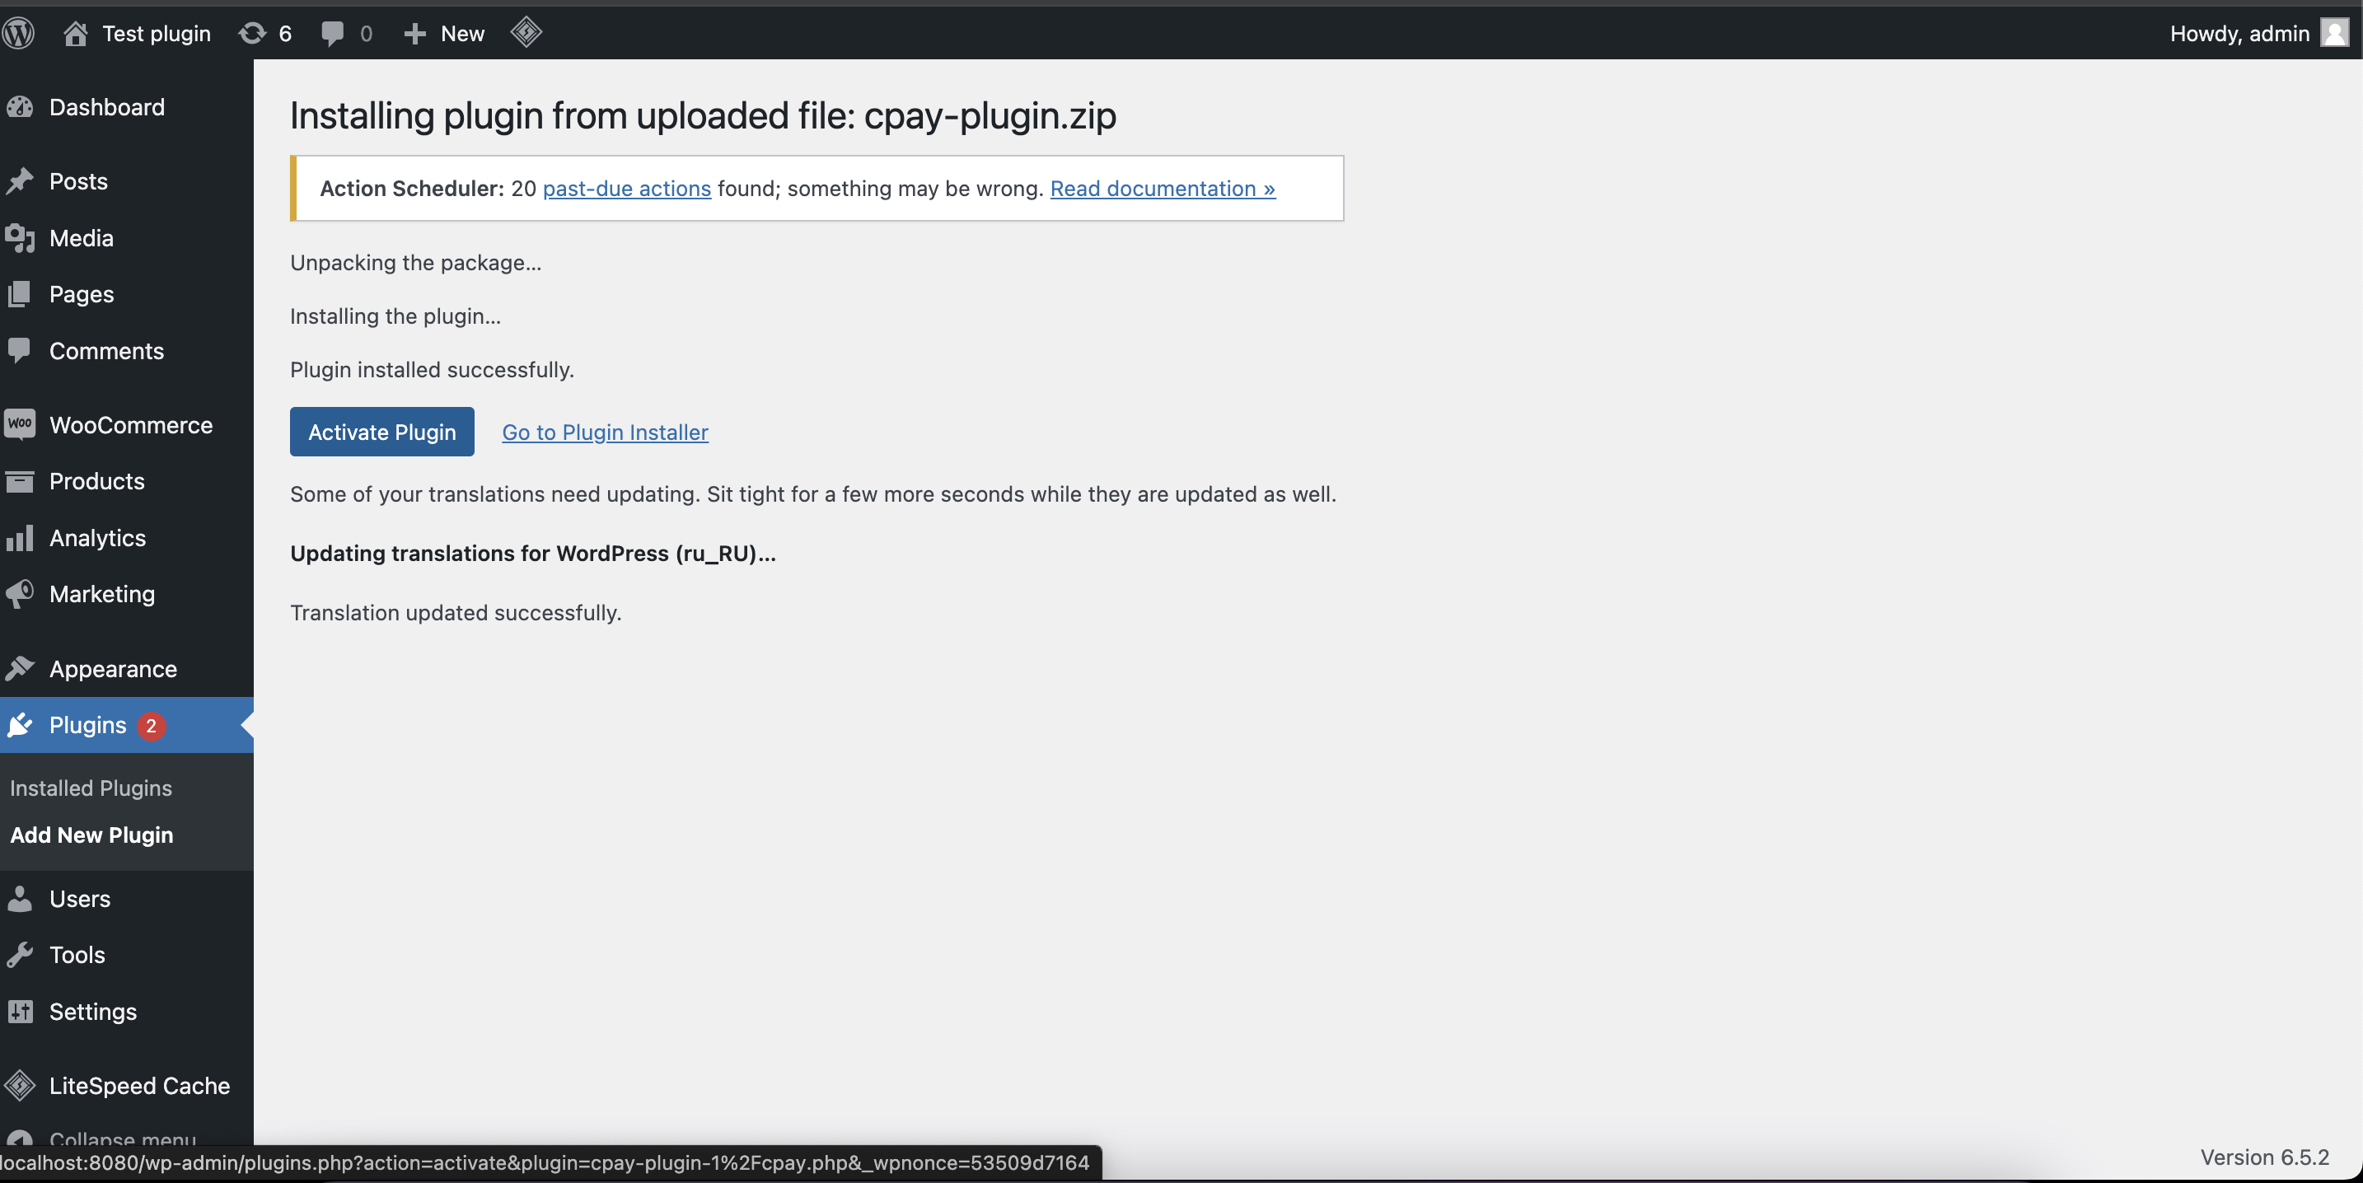
Task: Select the Appearance menu item
Action: (x=113, y=669)
